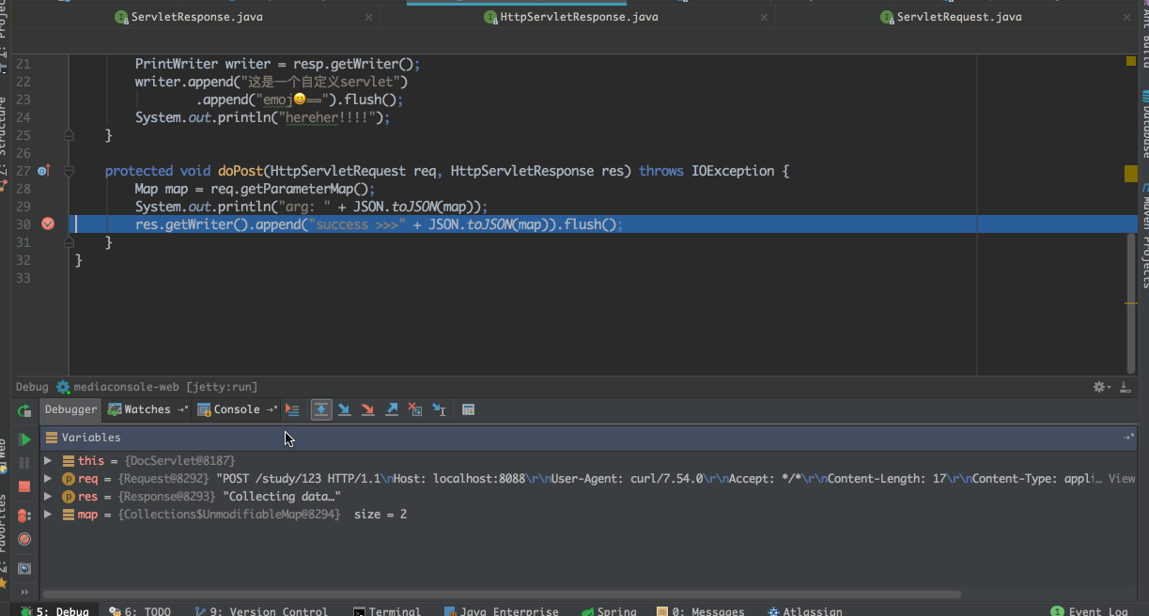Screen dimensions: 1149x616
Task: Step Out with the upward arrow icon
Action: pos(392,409)
